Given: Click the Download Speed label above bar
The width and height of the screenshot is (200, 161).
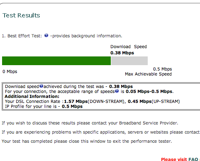Looking at the screenshot, I should [x=129, y=46].
